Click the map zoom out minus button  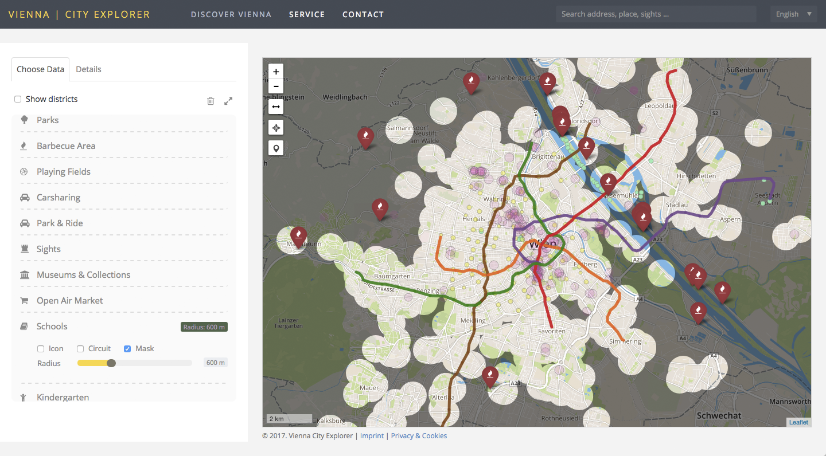point(276,87)
